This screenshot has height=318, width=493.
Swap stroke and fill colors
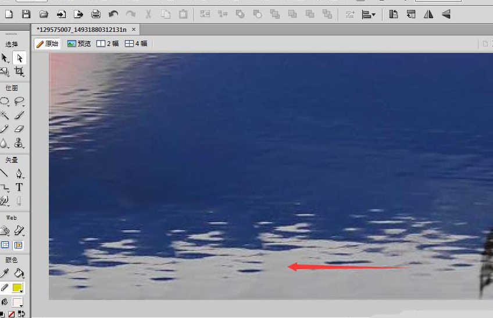click(x=21, y=314)
